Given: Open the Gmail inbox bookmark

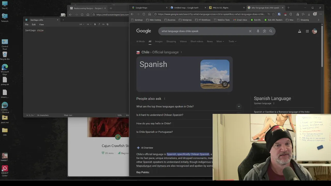Looking at the screenshot, I should 240,20.
